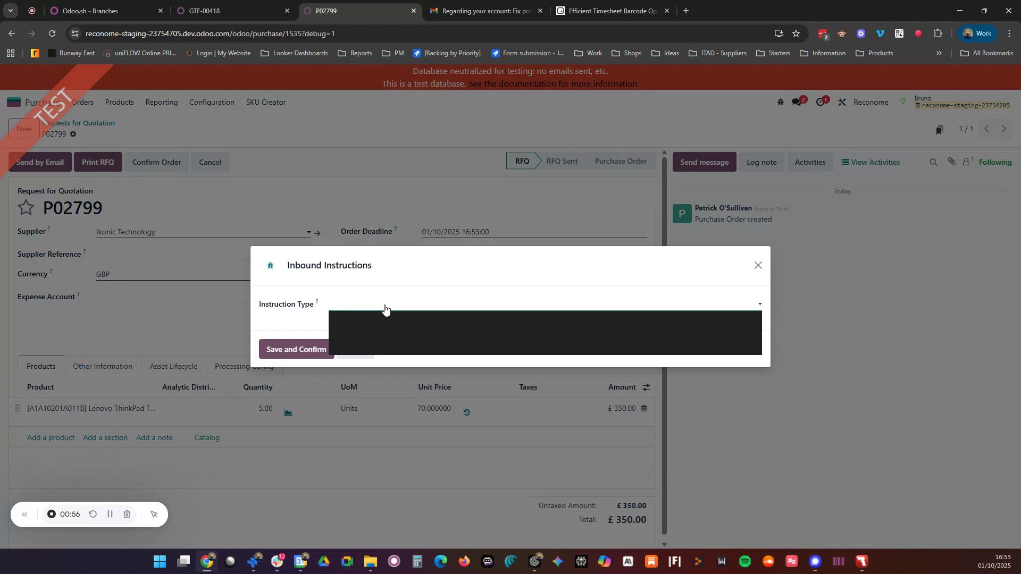This screenshot has width=1021, height=574.
Task: Open the Configuration menu
Action: pos(211,102)
